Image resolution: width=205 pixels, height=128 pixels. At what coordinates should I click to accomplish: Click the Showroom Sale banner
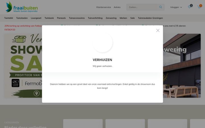point(23,66)
